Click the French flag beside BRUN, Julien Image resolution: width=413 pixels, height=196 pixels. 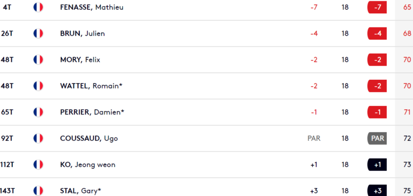pos(38,33)
